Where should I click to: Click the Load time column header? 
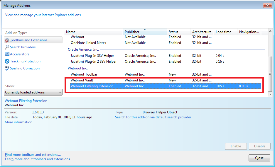pos(225,32)
